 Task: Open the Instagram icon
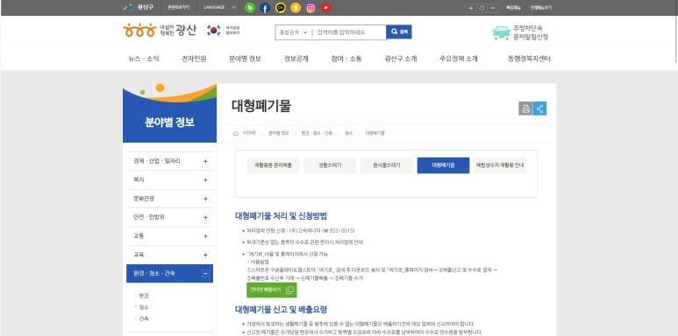click(x=310, y=7)
